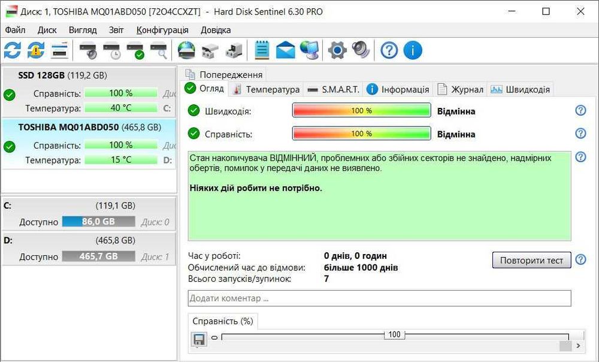Image resolution: width=599 pixels, height=362 pixels.
Task: Click the two-drives toolbar icon
Action: [210, 51]
